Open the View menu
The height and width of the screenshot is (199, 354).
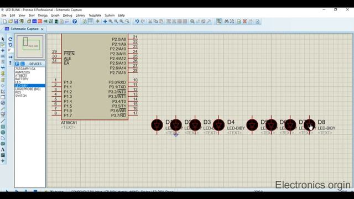pos(22,15)
